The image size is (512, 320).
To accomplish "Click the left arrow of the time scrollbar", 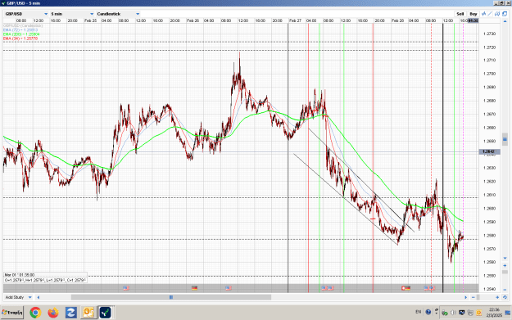I will coord(39,297).
